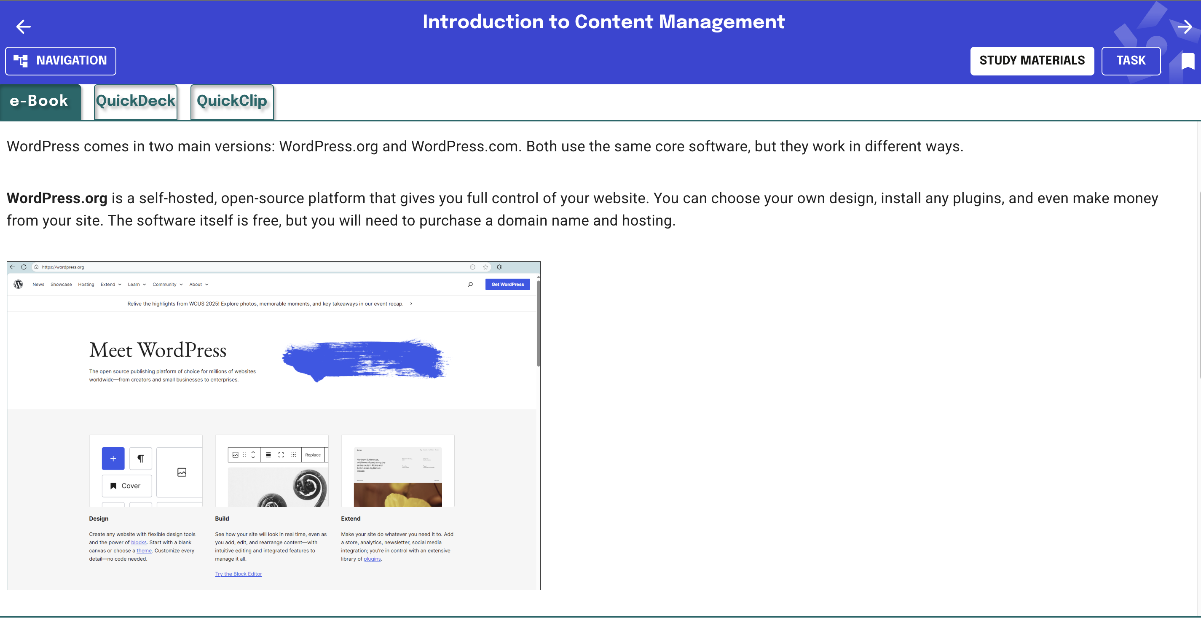This screenshot has width=1201, height=618.
Task: Click the blocks link in the Design description
Action: pos(139,543)
